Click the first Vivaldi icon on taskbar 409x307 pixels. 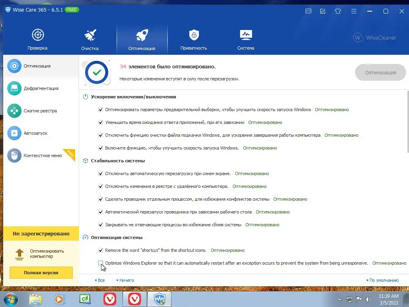click(x=110, y=299)
